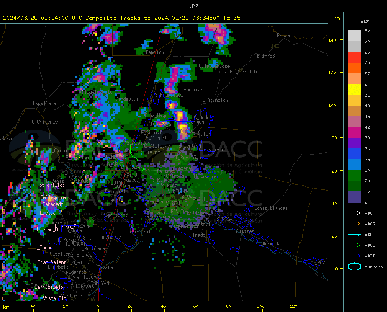Click the -20 tick on the horizontal axis
The height and width of the screenshot is (312, 387).
(64, 306)
